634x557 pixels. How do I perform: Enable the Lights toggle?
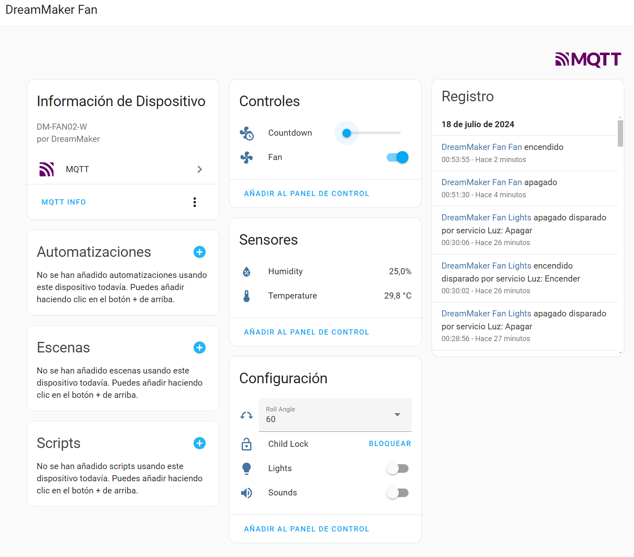pos(398,469)
